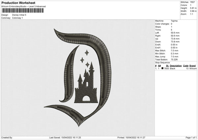Select the Zoom value 1:1
Viewport: 198px width, 140px height.
[191, 14]
